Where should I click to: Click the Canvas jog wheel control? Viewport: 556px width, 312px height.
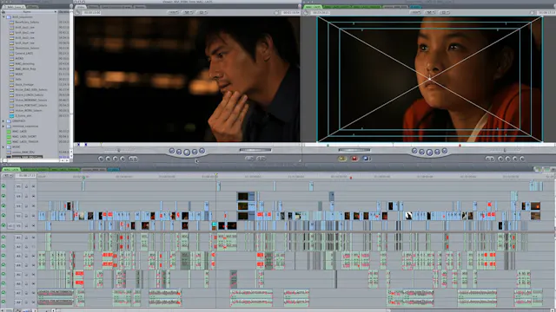click(354, 150)
